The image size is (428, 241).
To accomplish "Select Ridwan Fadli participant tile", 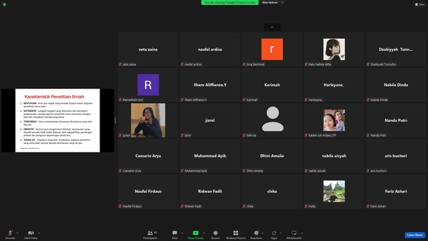I will (210, 191).
